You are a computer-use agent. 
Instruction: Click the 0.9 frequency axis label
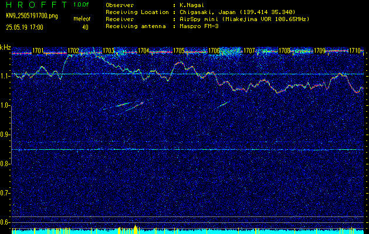5,135
